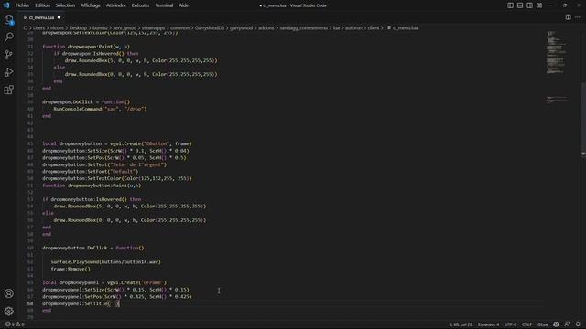Image resolution: width=586 pixels, height=329 pixels.
Task: Toggle the secondary side bar
Action: [x=529, y=5]
